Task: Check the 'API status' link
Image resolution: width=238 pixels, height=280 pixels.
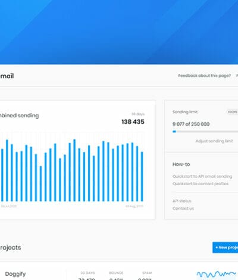Action: [x=182, y=201]
